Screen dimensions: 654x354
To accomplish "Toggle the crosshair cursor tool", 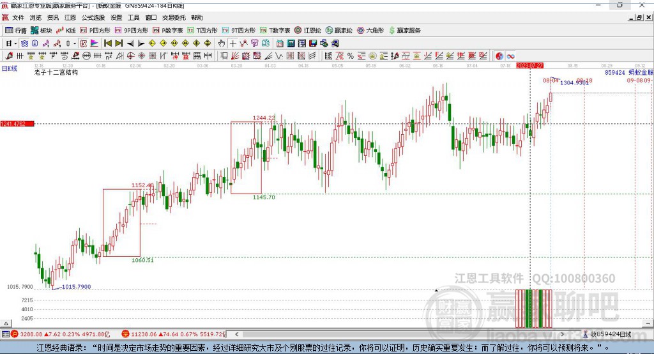I will pos(232,43).
